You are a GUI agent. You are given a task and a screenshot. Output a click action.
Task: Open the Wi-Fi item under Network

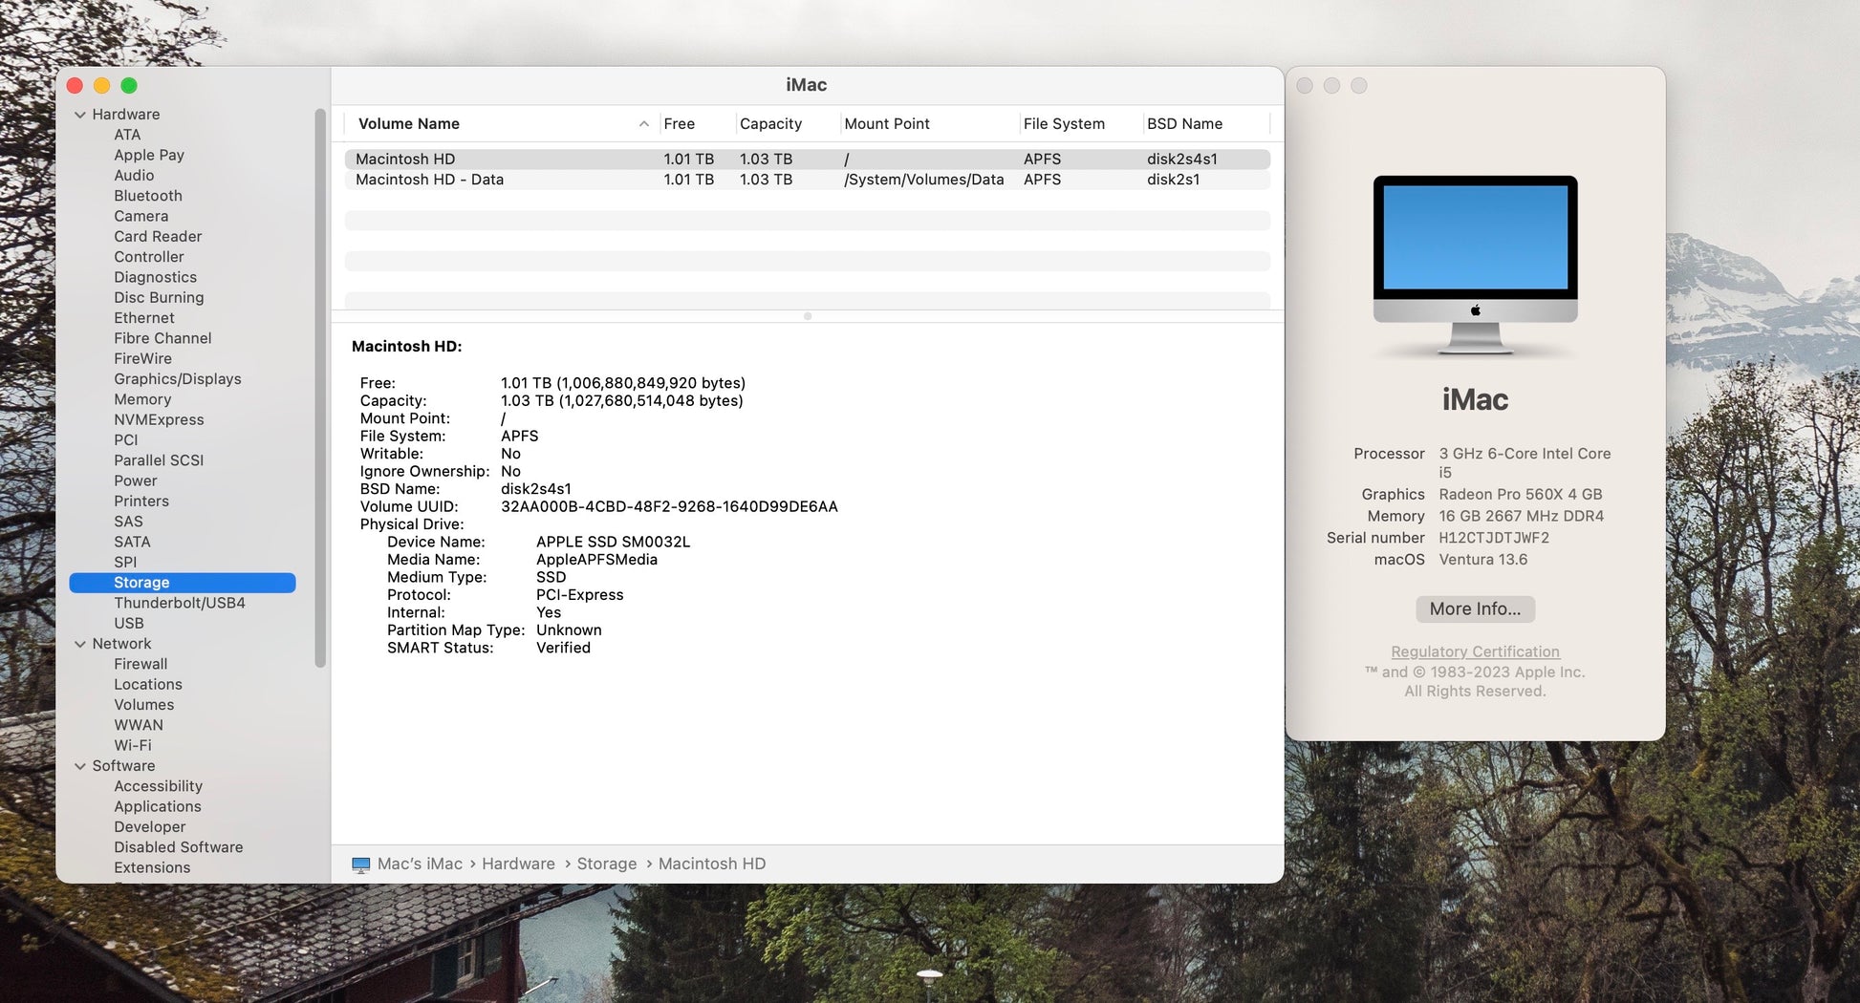(x=133, y=745)
